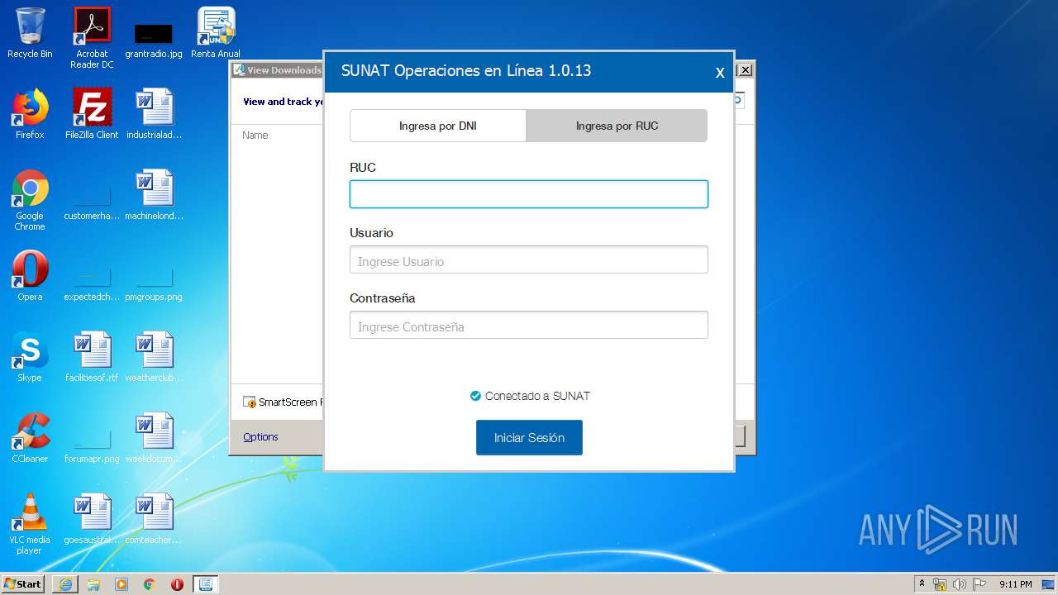Click the Iniciar Sesión button
Screen dimensions: 1058x595
point(529,437)
